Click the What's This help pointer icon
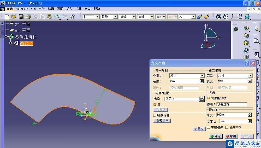This screenshot has height=148, width=261. point(72,16)
